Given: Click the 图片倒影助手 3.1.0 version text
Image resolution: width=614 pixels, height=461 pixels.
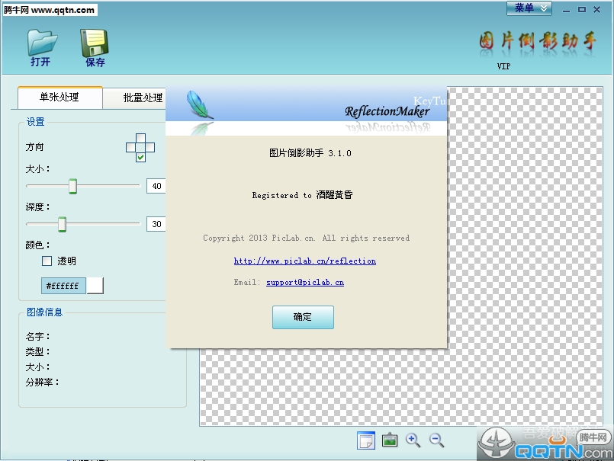Looking at the screenshot, I should [x=310, y=153].
